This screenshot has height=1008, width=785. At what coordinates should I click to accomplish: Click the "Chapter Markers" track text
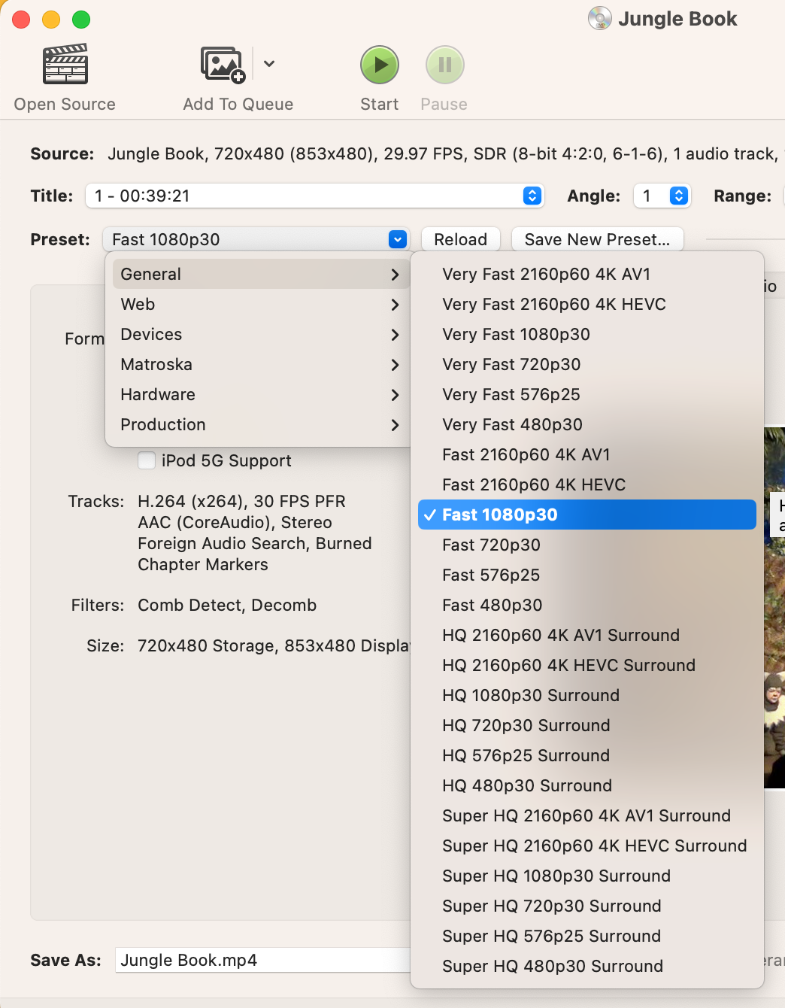(203, 564)
